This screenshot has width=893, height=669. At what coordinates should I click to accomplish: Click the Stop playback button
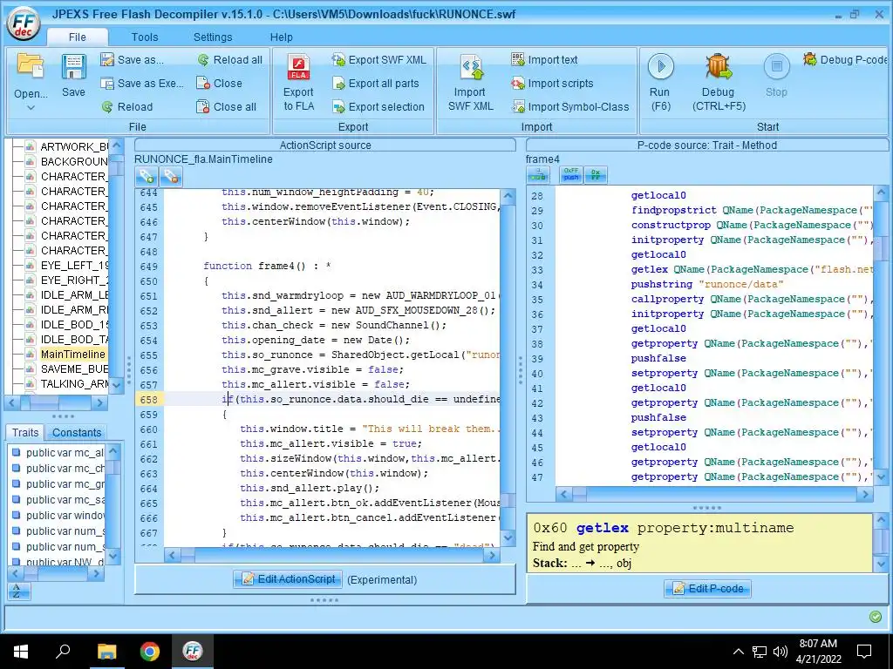click(x=776, y=76)
